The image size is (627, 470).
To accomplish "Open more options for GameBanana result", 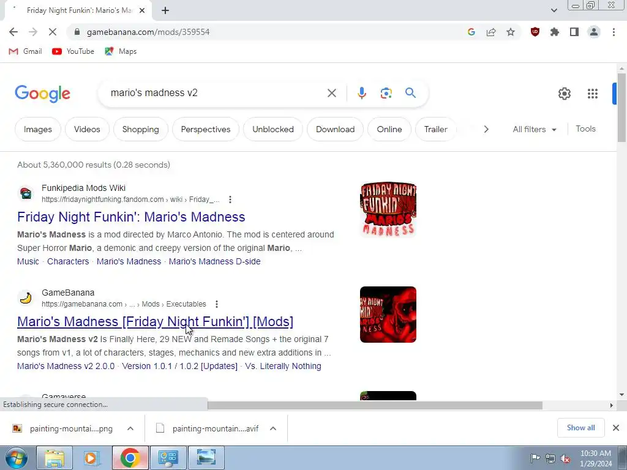I will point(216,304).
